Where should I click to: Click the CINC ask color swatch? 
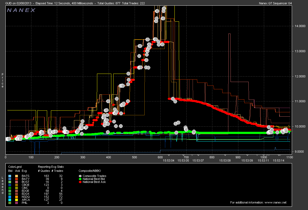point(17,188)
